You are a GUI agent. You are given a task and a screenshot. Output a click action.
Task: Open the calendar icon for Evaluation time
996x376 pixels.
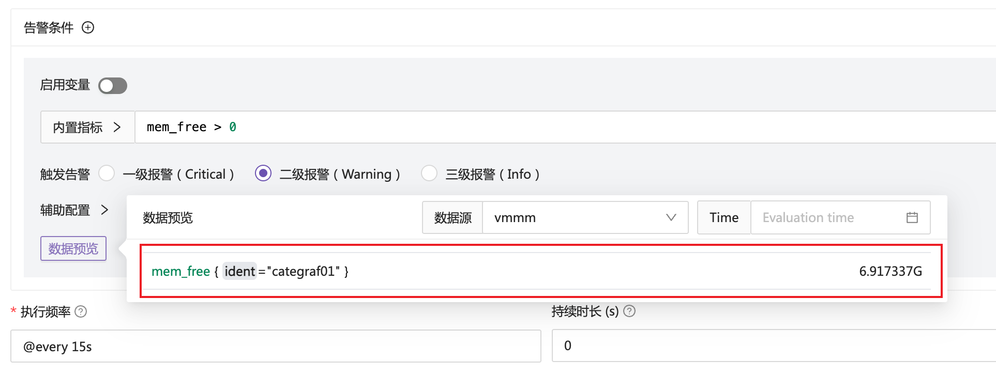pos(912,217)
